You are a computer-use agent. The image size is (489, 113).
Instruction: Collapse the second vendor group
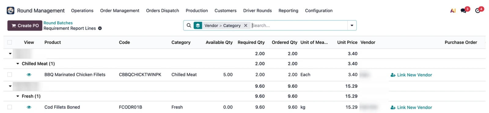(x=10, y=86)
